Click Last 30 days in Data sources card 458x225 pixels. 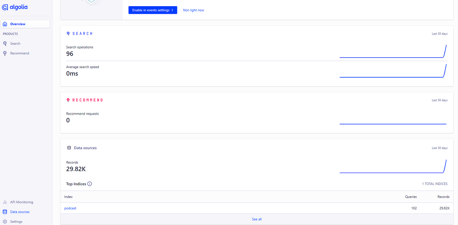[x=439, y=148]
